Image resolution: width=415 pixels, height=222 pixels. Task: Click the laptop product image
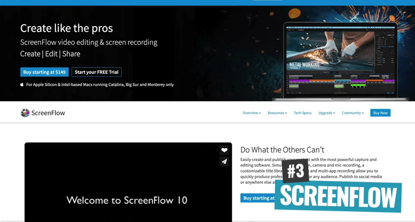340,60
